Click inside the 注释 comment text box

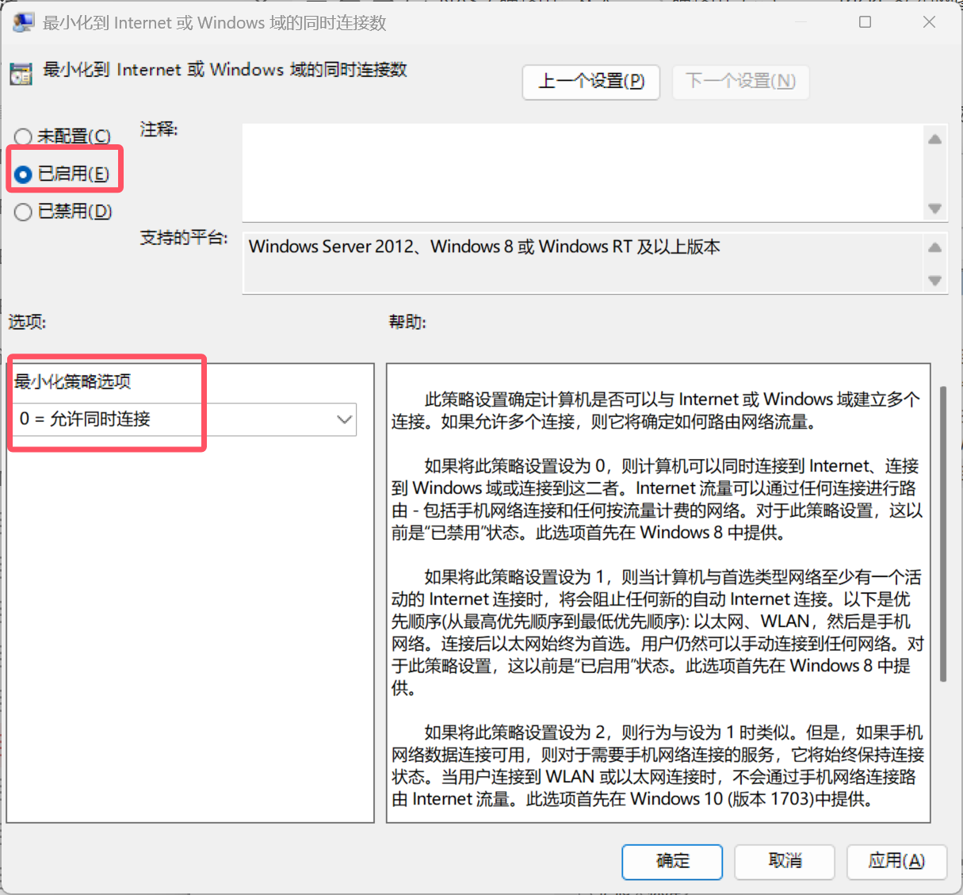coord(583,172)
